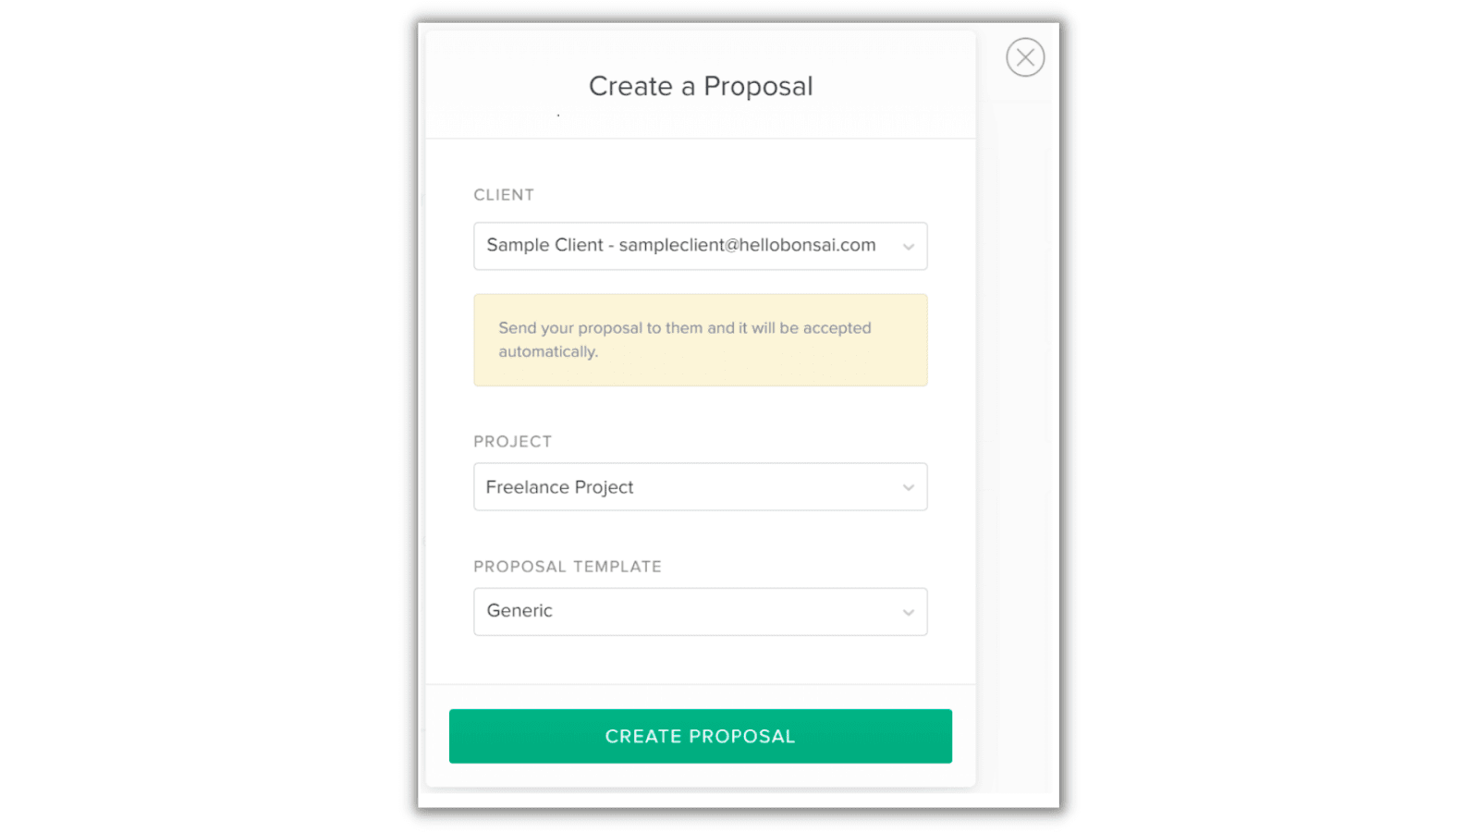The image size is (1479, 832).
Task: Click the green Create Proposal button
Action: [700, 736]
